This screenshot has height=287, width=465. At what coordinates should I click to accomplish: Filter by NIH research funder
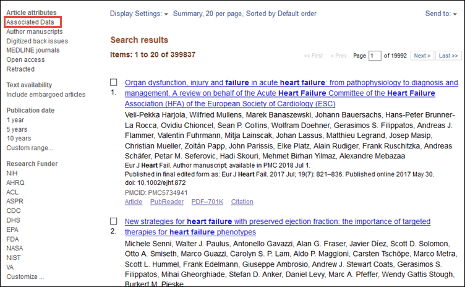point(12,173)
